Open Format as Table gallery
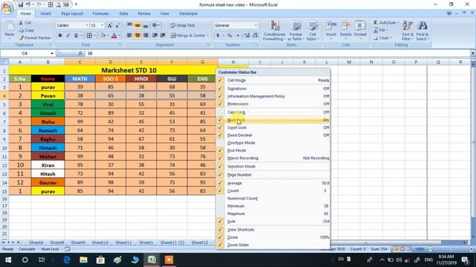 pyautogui.click(x=295, y=30)
